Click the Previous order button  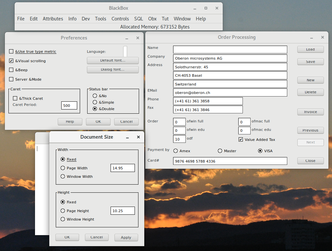[x=310, y=130]
